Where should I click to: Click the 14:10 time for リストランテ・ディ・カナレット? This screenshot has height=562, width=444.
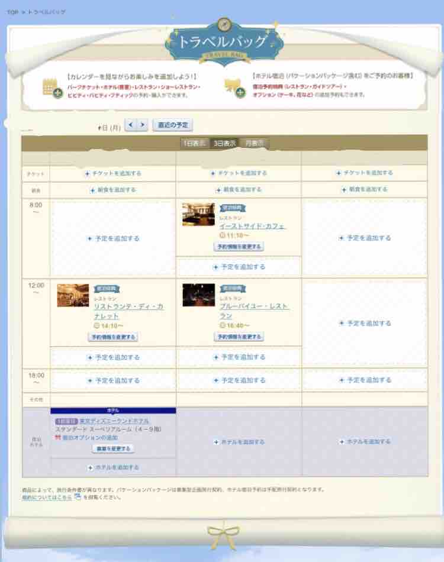click(108, 326)
